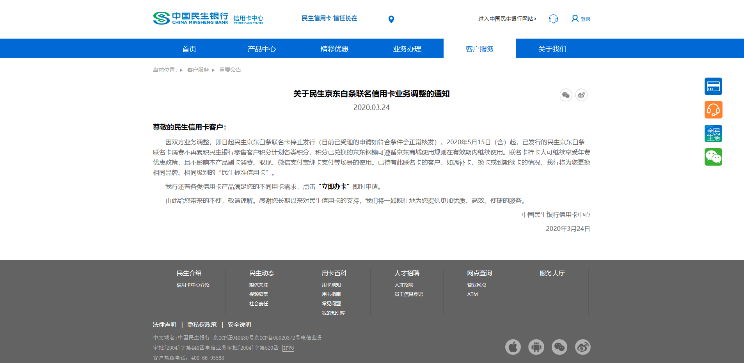Open the 产品中心 navigation tab
This screenshot has width=744, height=363.
[262, 49]
